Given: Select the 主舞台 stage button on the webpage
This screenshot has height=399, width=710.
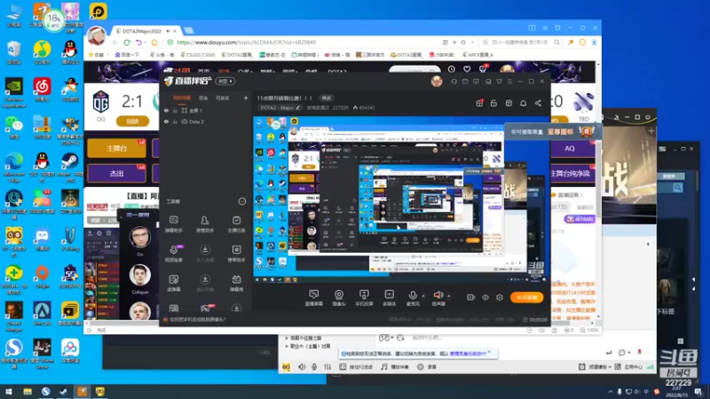Looking at the screenshot, I should [117, 148].
